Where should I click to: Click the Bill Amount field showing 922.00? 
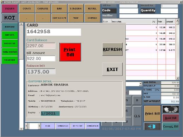click(41, 59)
